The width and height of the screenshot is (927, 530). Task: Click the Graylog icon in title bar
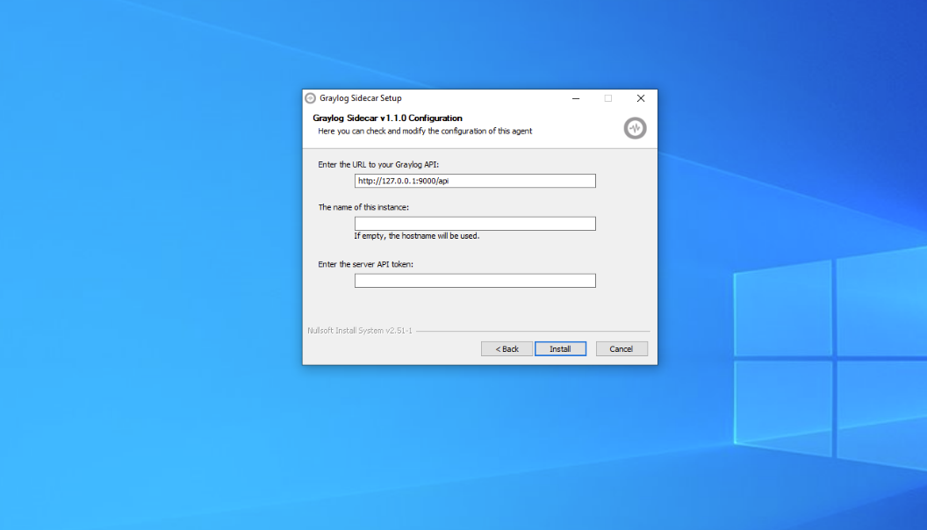[311, 98]
